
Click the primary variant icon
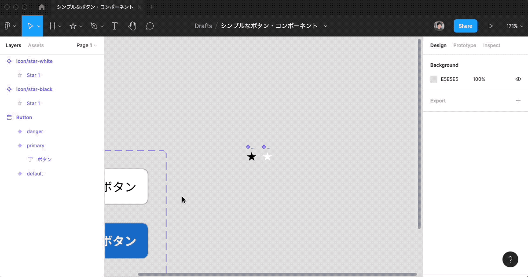[x=19, y=146]
